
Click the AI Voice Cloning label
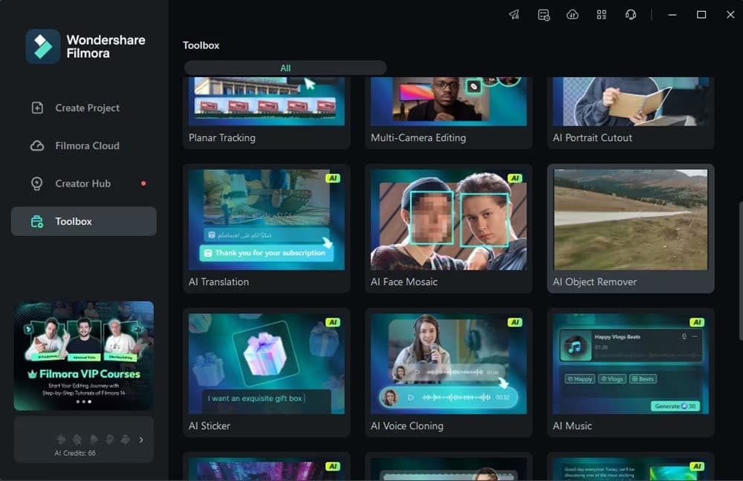(407, 425)
